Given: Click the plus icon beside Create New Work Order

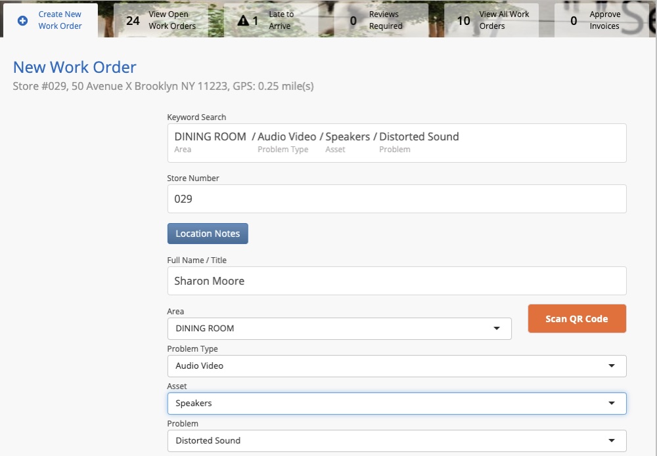Looking at the screenshot, I should (x=21, y=20).
